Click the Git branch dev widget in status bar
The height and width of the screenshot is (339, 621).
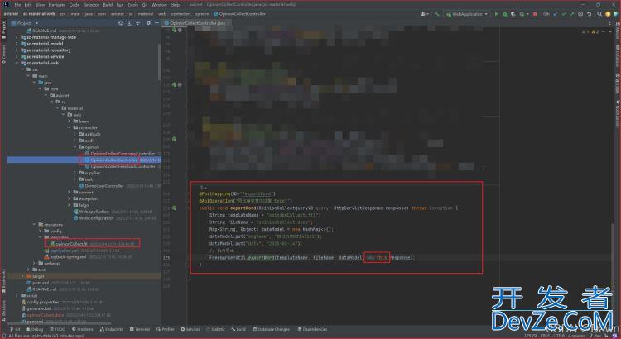coord(597,336)
